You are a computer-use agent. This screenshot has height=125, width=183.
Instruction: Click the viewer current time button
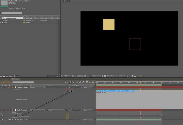(x=80, y=76)
